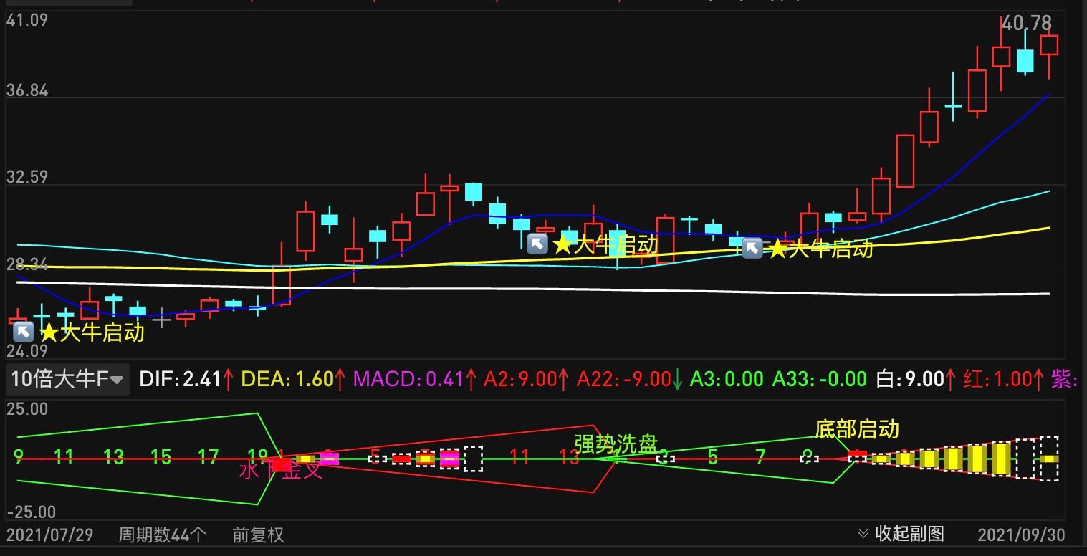Image resolution: width=1087 pixels, height=556 pixels.
Task: Click the arrow icon beside the right-hand 大牛启动 label
Action: pos(752,248)
